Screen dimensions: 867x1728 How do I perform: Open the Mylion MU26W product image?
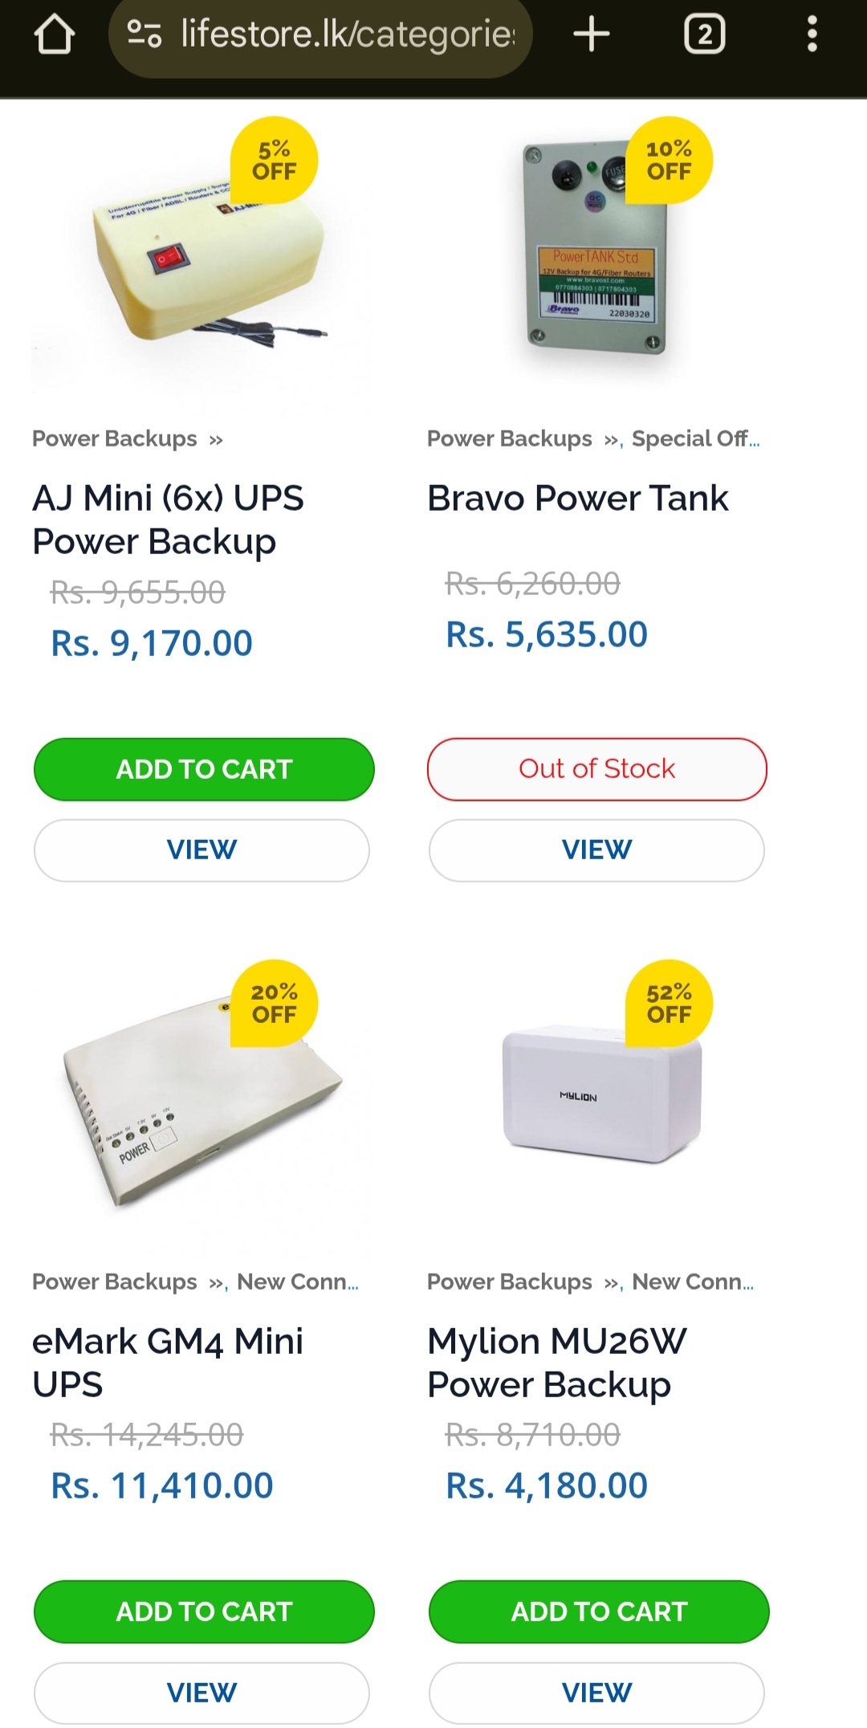[600, 1094]
